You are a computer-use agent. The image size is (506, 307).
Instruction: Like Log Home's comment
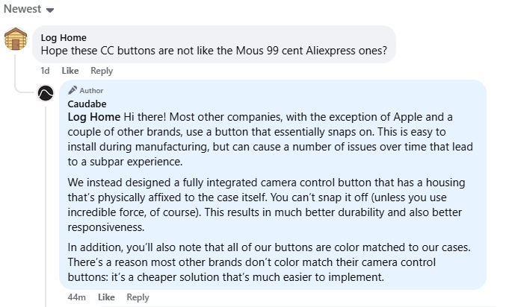[70, 71]
